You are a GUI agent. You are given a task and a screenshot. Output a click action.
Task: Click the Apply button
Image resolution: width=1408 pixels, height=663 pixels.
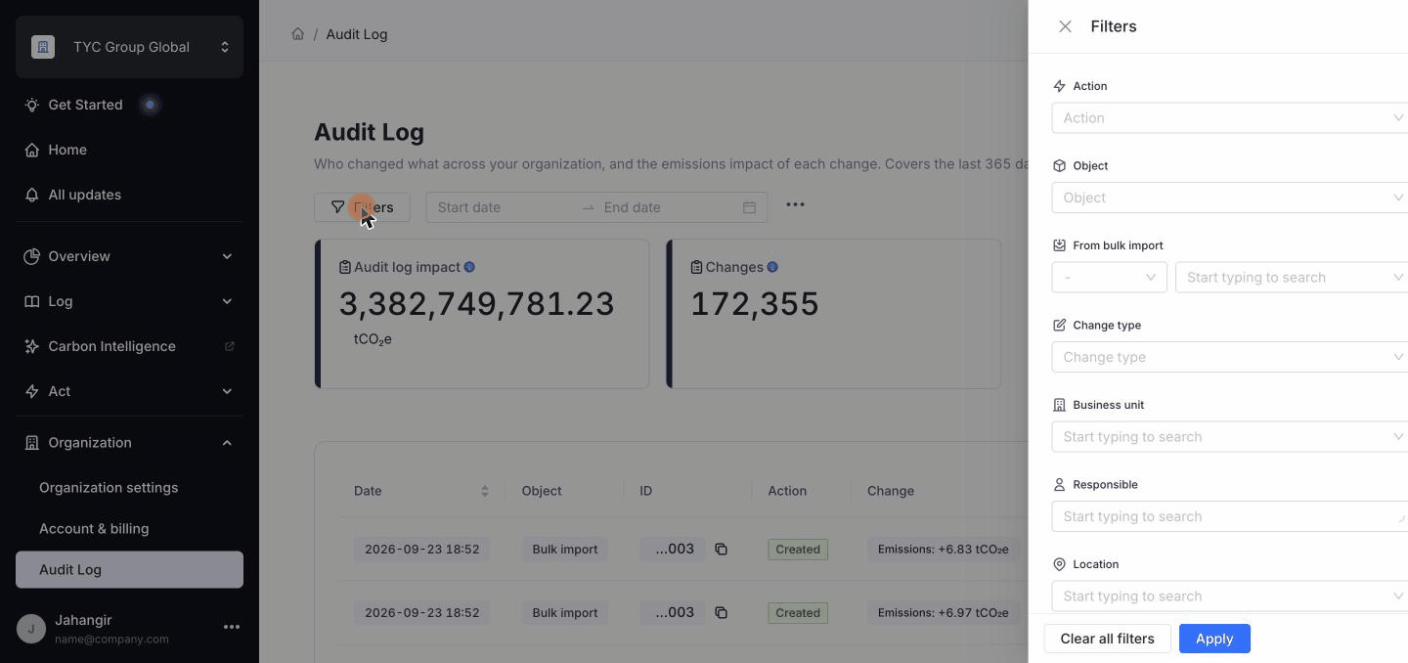click(1214, 639)
